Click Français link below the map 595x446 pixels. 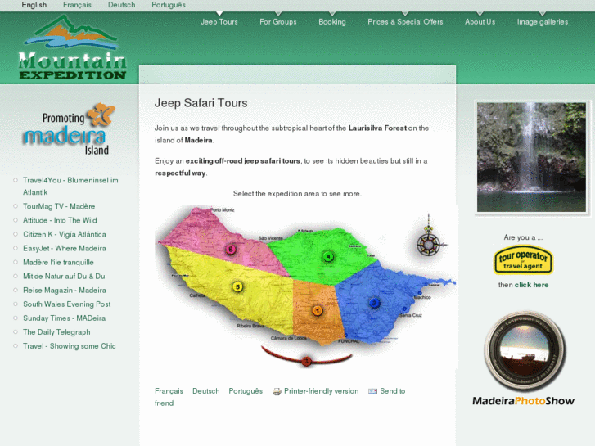169,391
